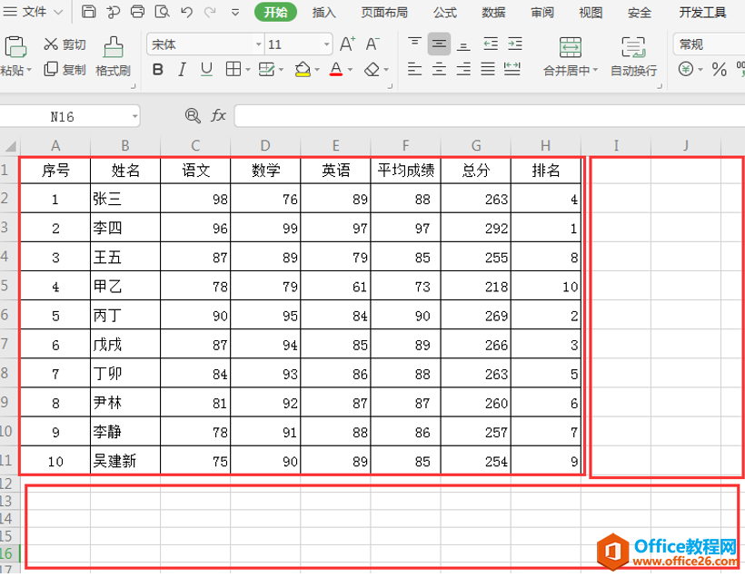Toggle auto wrap text (自动换行)
Image resolution: width=745 pixels, height=577 pixels.
pos(633,56)
